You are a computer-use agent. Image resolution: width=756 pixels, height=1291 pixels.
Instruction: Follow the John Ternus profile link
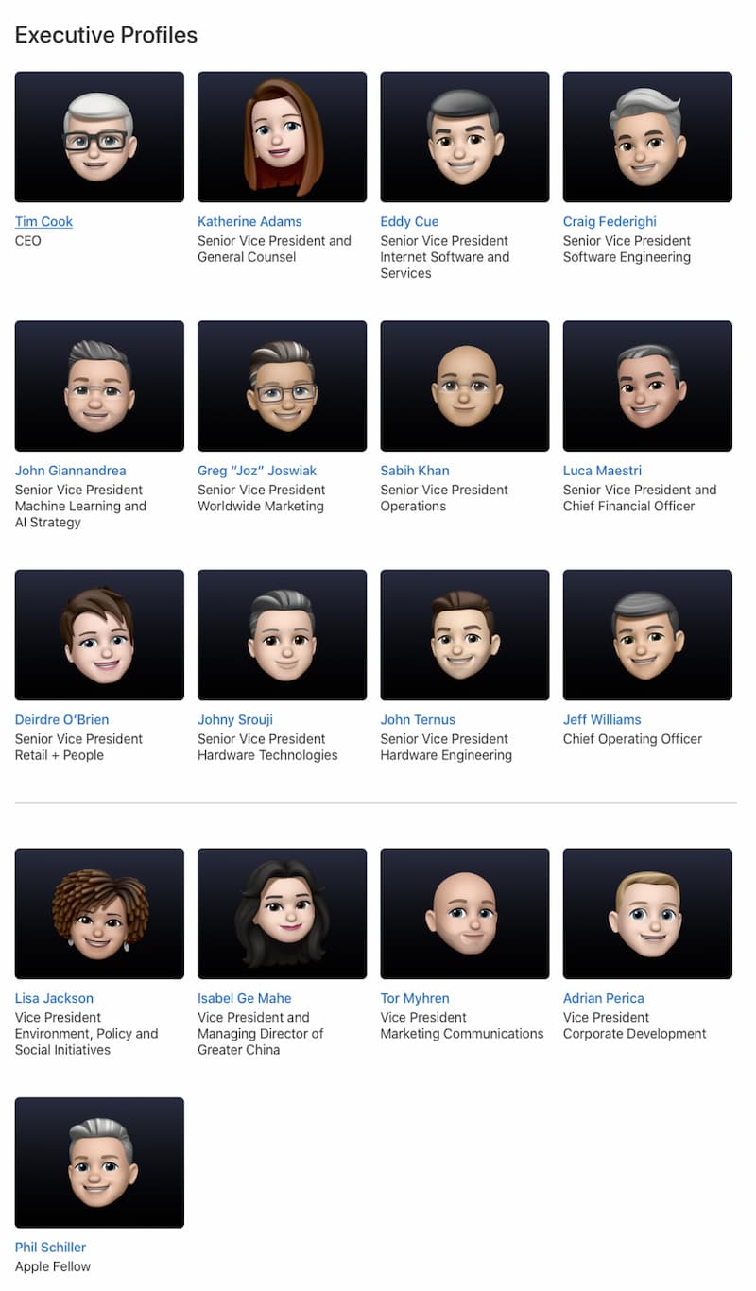(x=418, y=720)
